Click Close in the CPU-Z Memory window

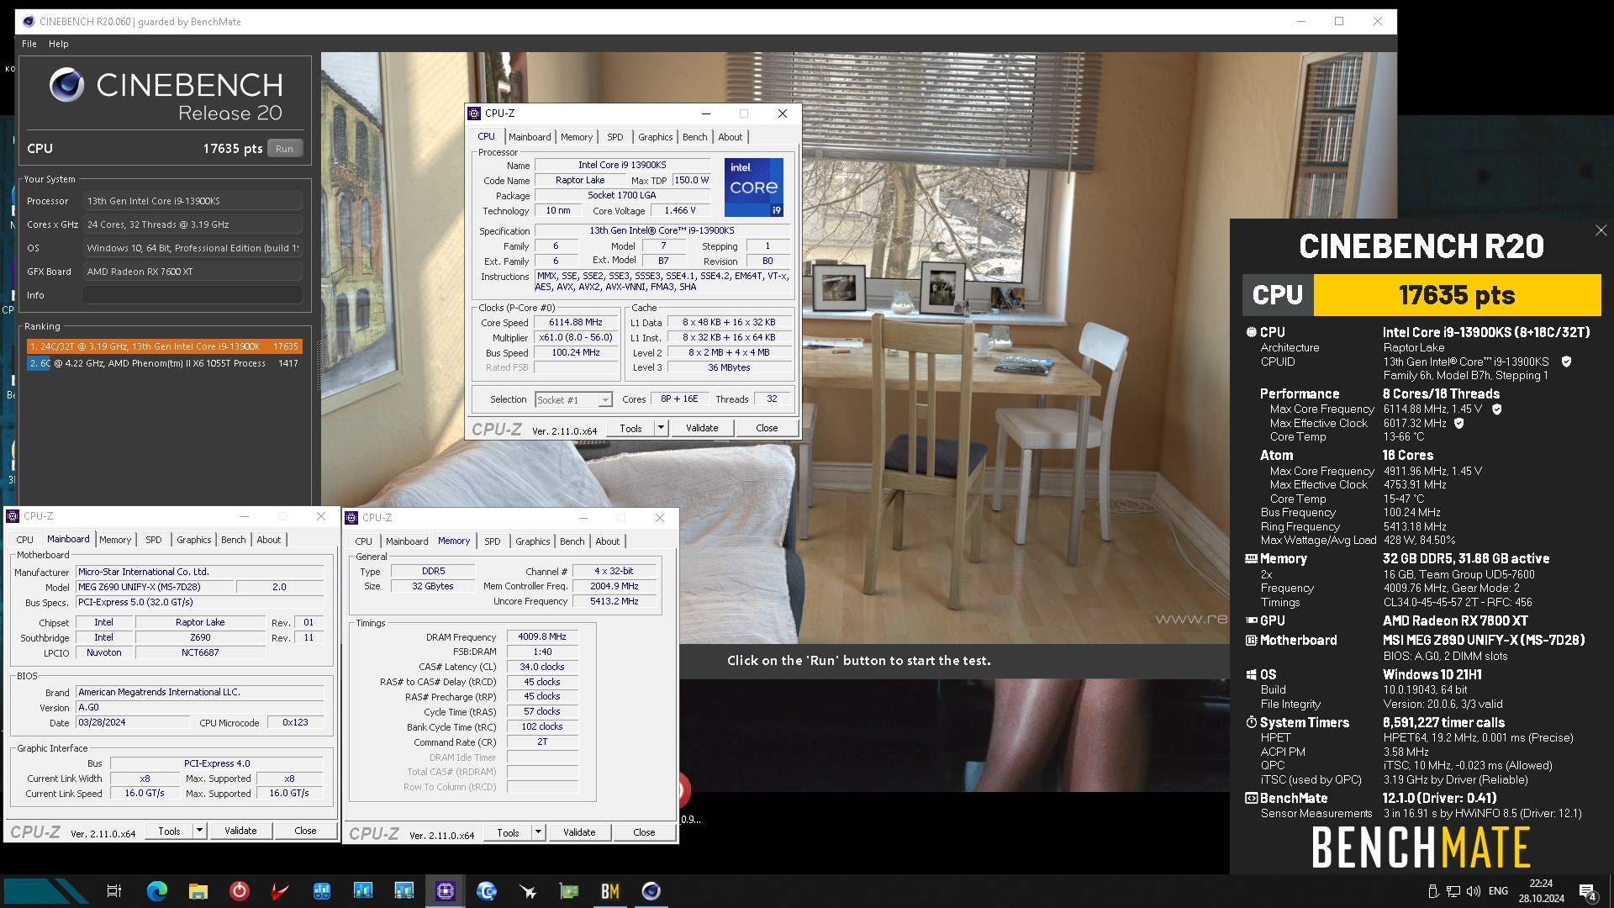pyautogui.click(x=644, y=832)
